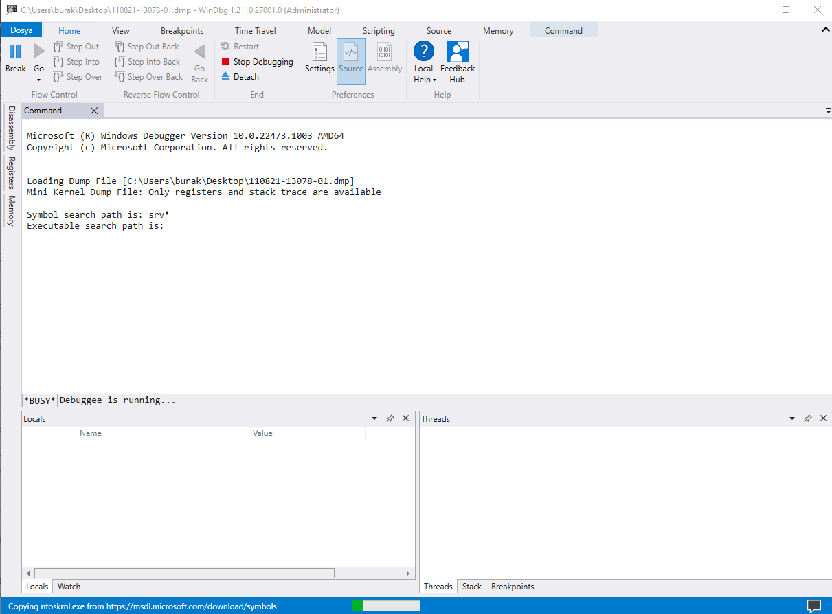Switch to the Time Travel ribbon tab
Screen dimensions: 832x614
pos(255,30)
